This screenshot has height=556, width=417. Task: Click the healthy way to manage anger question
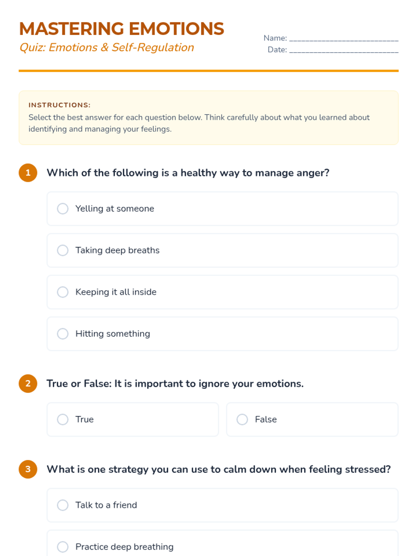pos(188,173)
